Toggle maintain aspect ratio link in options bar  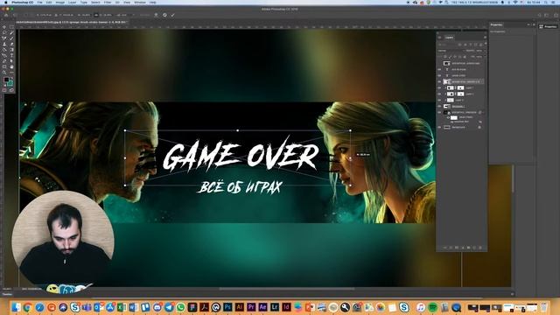(96, 15)
